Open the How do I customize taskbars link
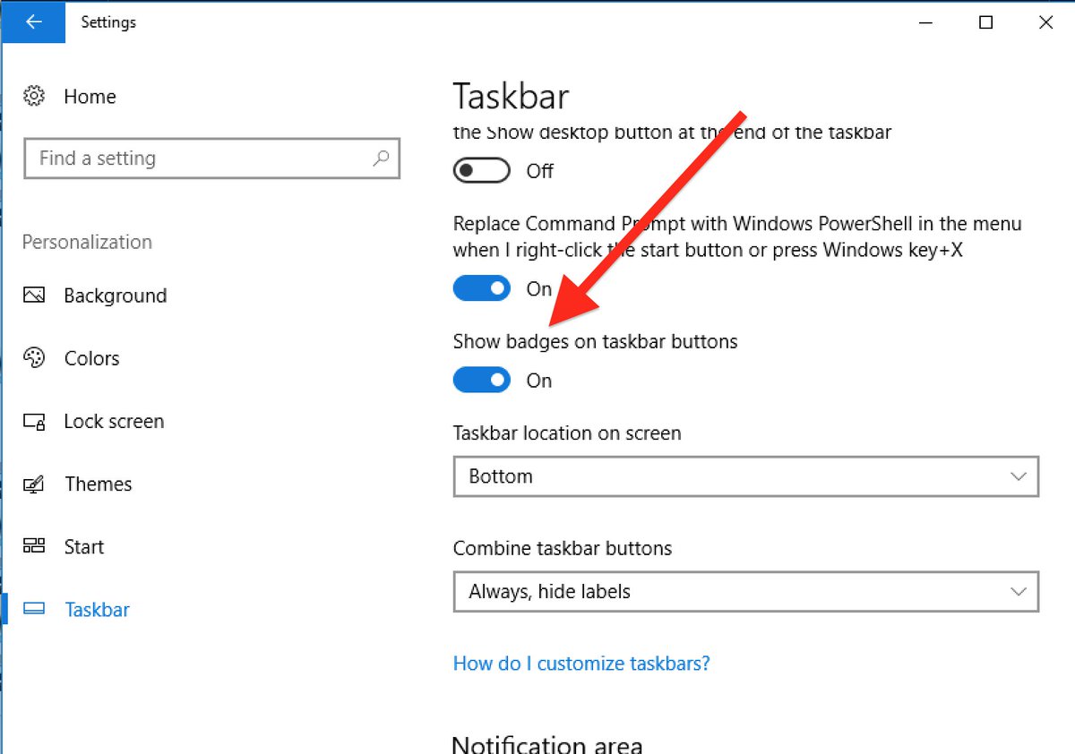Viewport: 1075px width, 754px height. [x=581, y=664]
